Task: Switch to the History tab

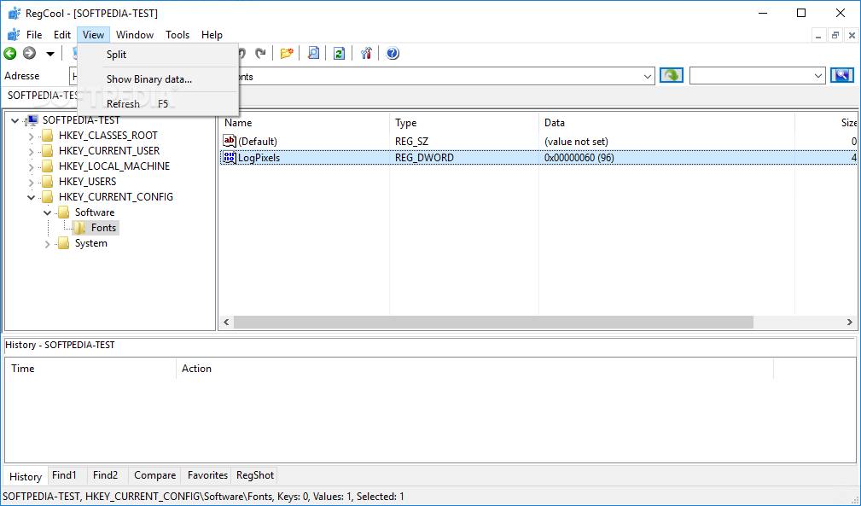Action: point(26,476)
